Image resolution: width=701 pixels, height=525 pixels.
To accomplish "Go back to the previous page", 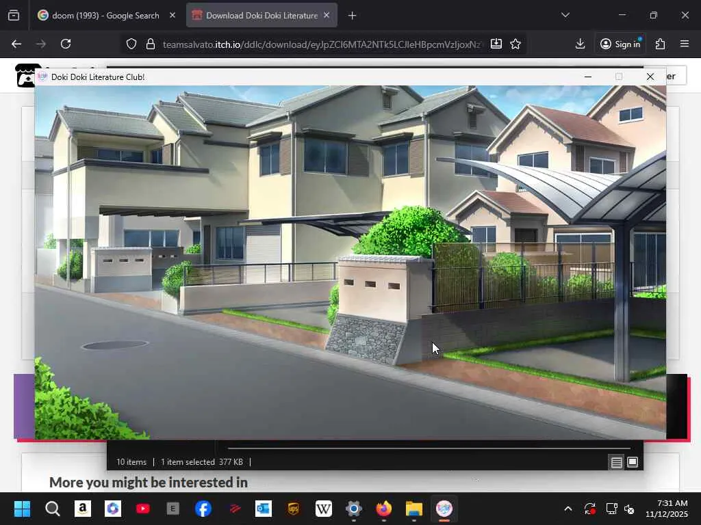I will [x=16, y=44].
